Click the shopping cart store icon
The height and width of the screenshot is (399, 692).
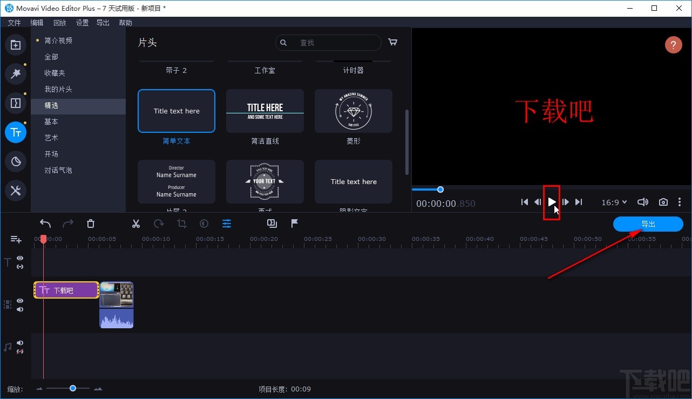point(393,42)
